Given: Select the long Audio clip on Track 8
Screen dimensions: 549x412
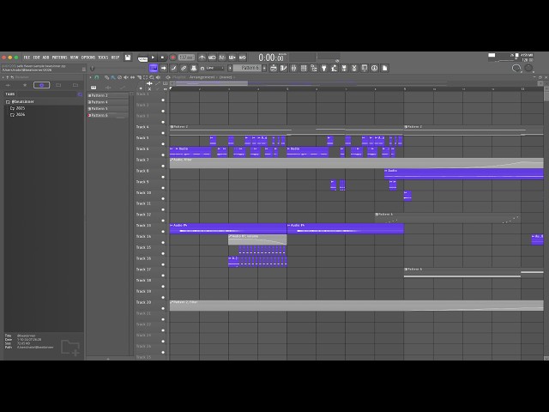Looking at the screenshot, I should click(463, 174).
